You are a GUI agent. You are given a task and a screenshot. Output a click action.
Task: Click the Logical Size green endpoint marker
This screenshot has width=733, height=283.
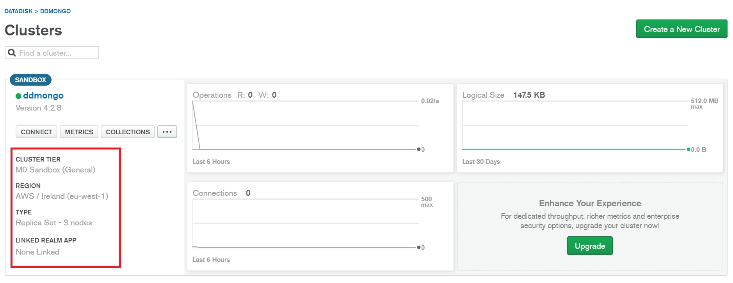(x=689, y=149)
